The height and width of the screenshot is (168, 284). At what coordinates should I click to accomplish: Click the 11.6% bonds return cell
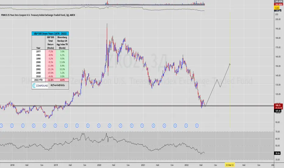(x=62, y=62)
